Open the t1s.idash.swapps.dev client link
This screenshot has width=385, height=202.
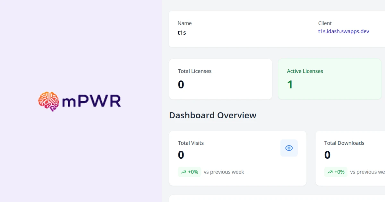click(344, 31)
